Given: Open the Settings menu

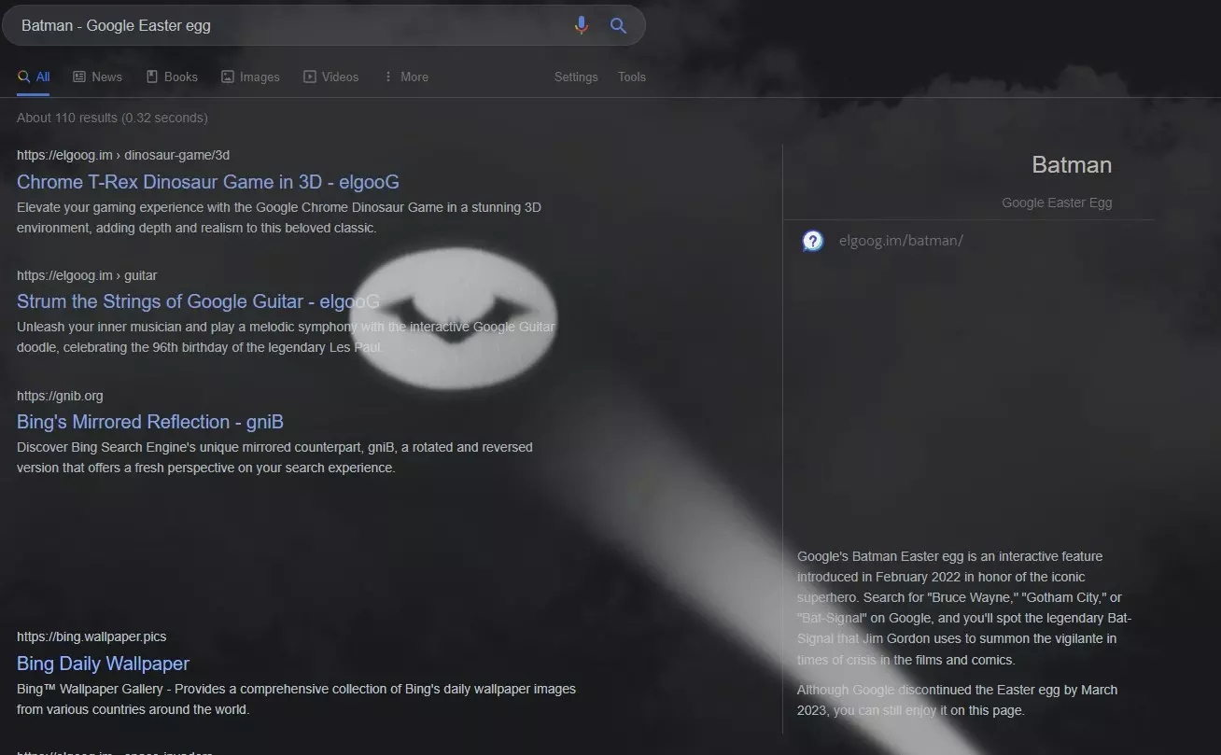Looking at the screenshot, I should pos(576,77).
